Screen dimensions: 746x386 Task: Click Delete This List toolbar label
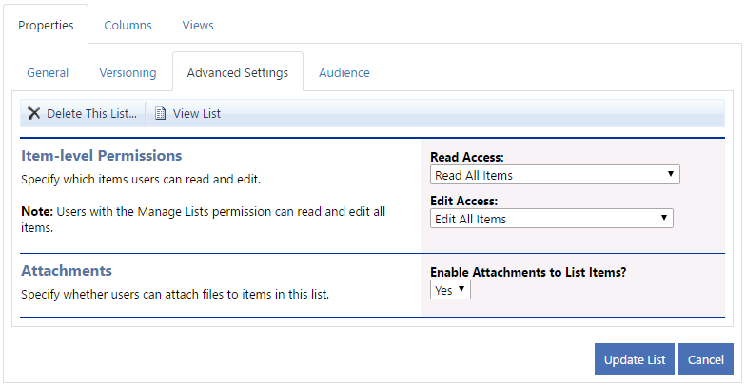(91, 114)
